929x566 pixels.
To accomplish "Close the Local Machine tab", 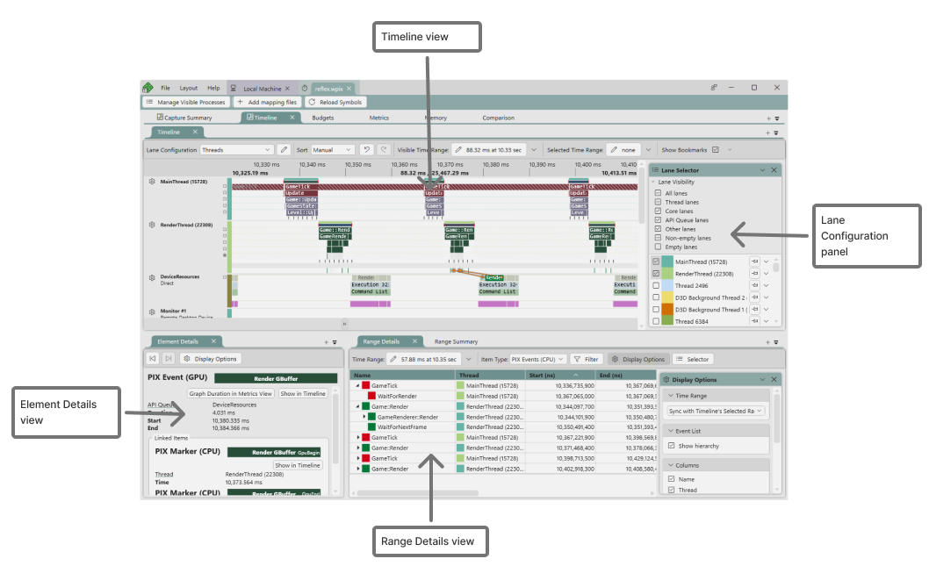I will [287, 89].
